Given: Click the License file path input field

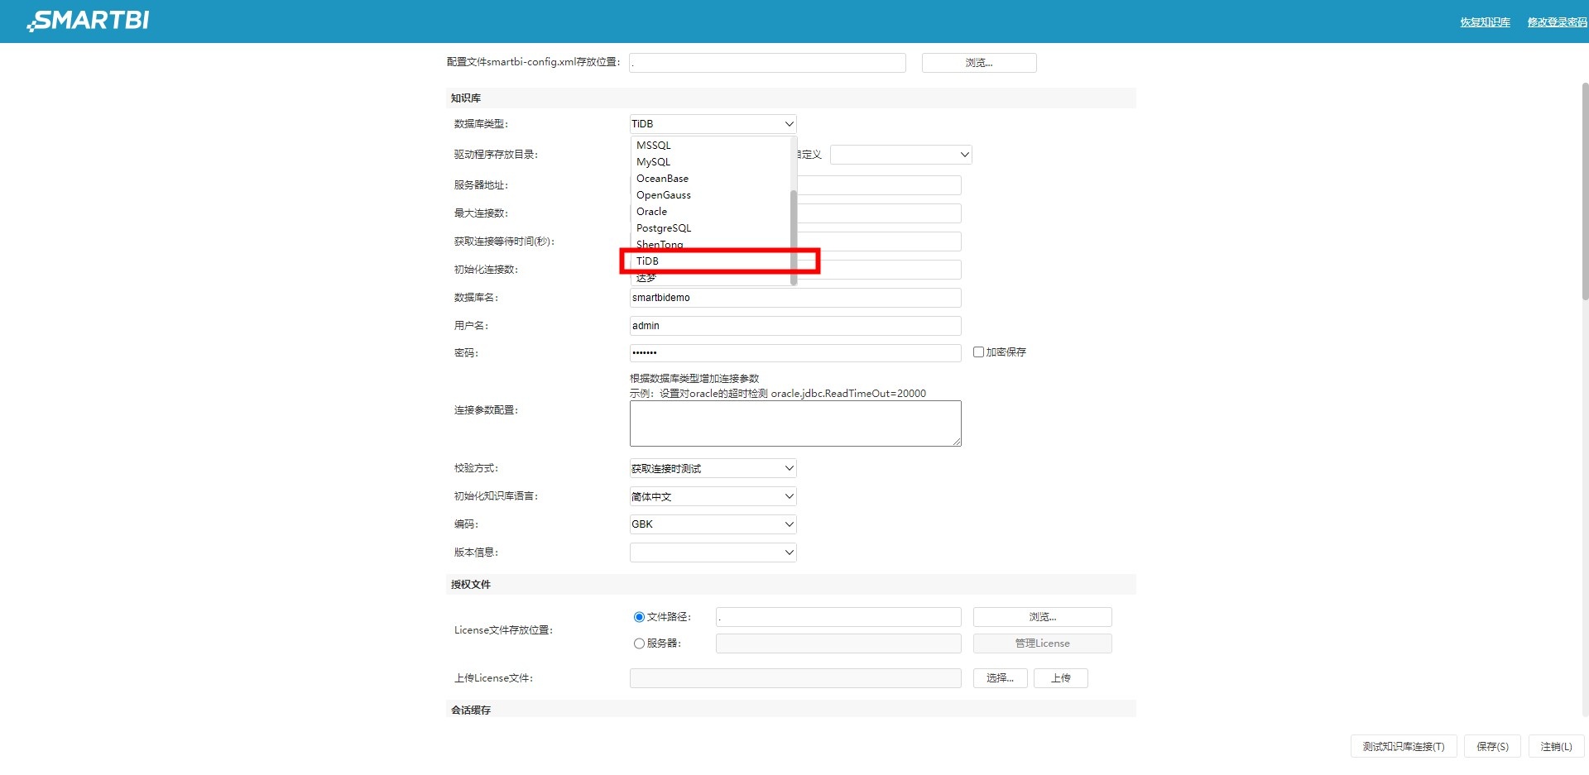Looking at the screenshot, I should 838,617.
